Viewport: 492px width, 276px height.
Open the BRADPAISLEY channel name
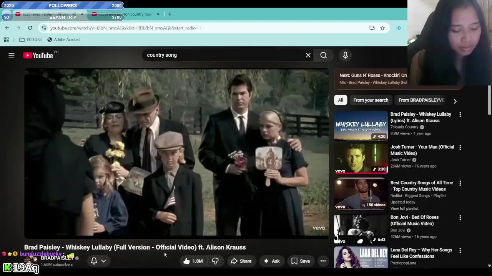click(57, 258)
